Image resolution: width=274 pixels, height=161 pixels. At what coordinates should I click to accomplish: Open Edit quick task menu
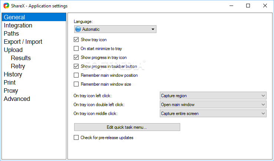pyautogui.click(x=127, y=127)
